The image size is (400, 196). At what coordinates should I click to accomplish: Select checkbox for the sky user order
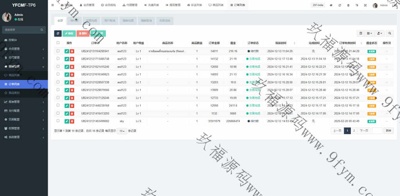tap(58, 121)
